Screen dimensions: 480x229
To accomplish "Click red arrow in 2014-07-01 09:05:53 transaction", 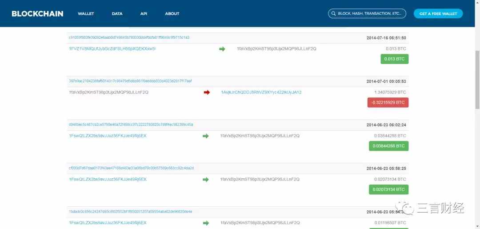I will (207, 92).
